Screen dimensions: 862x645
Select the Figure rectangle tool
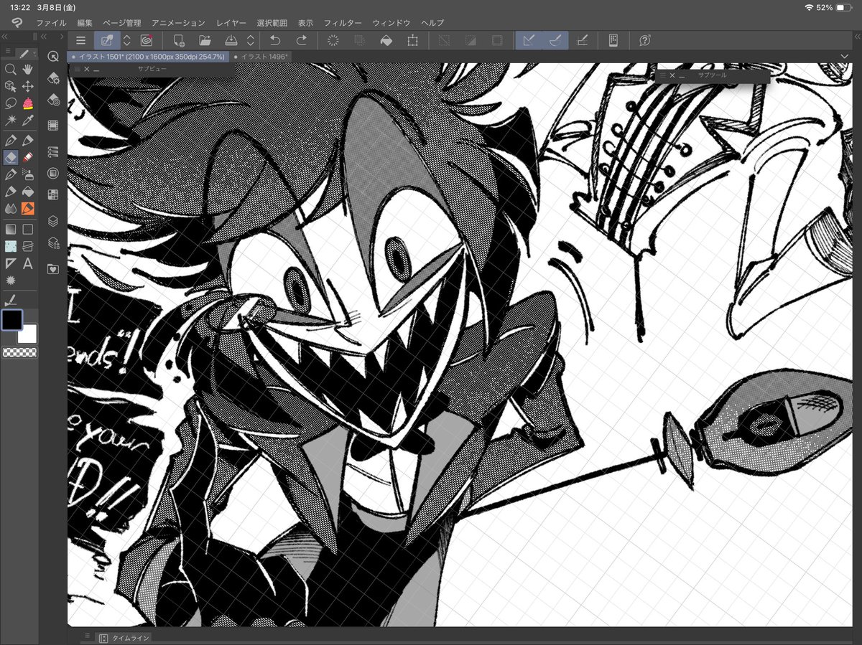coord(28,230)
